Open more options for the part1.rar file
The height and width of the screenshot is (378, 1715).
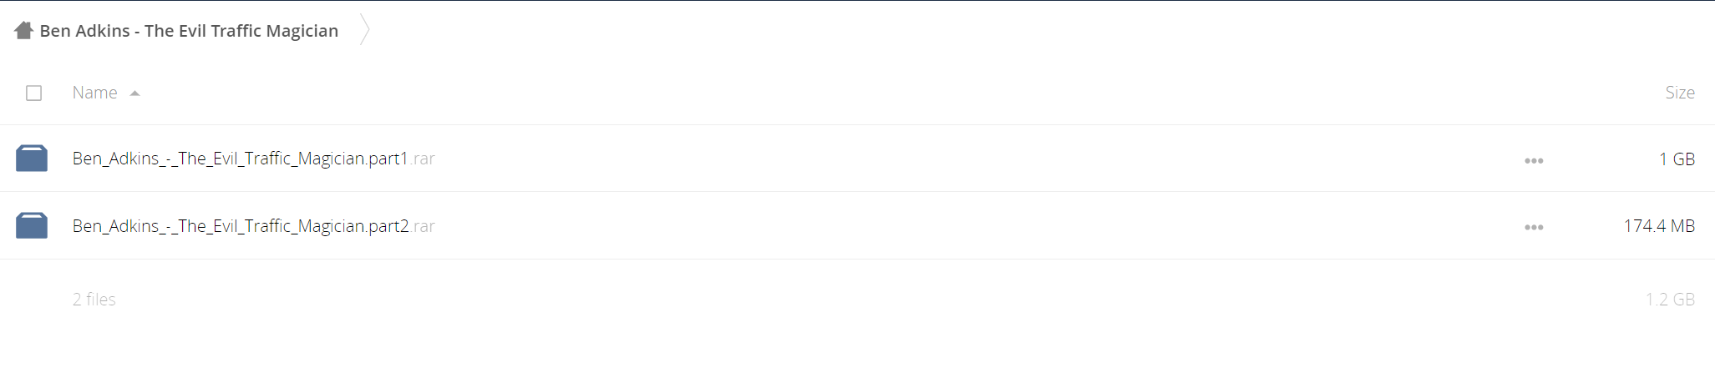tap(1534, 160)
